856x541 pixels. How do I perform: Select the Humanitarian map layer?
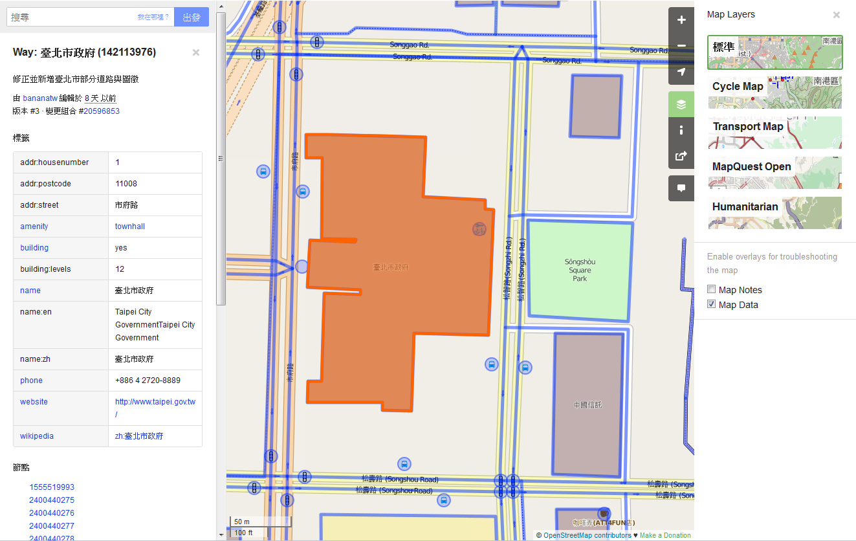[x=774, y=213]
